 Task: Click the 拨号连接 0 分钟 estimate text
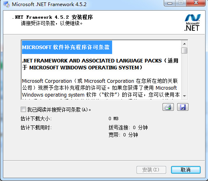point(128,127)
